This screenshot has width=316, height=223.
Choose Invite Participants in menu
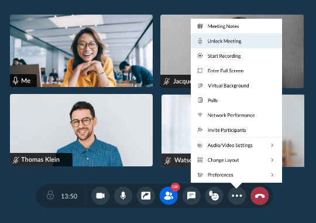click(x=236, y=130)
